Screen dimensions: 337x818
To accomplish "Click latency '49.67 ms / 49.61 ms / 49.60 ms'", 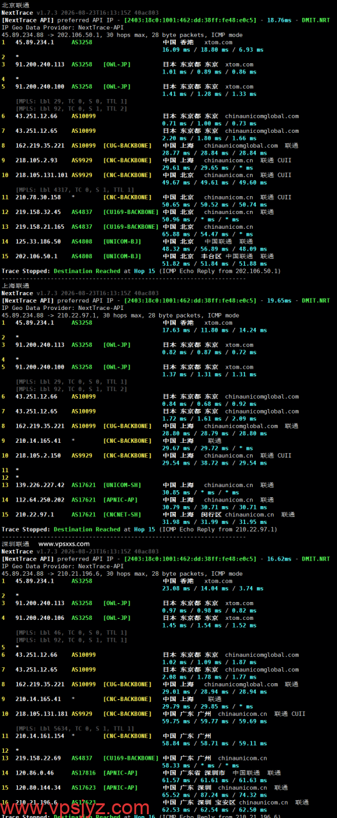I will click(215, 182).
